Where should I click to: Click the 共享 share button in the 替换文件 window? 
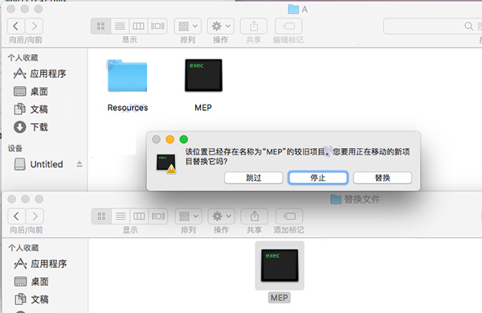254,216
